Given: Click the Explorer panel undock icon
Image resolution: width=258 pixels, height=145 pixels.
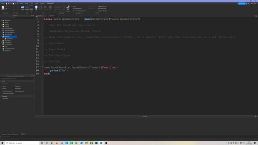Looking at the screenshot, I should tap(32, 16).
